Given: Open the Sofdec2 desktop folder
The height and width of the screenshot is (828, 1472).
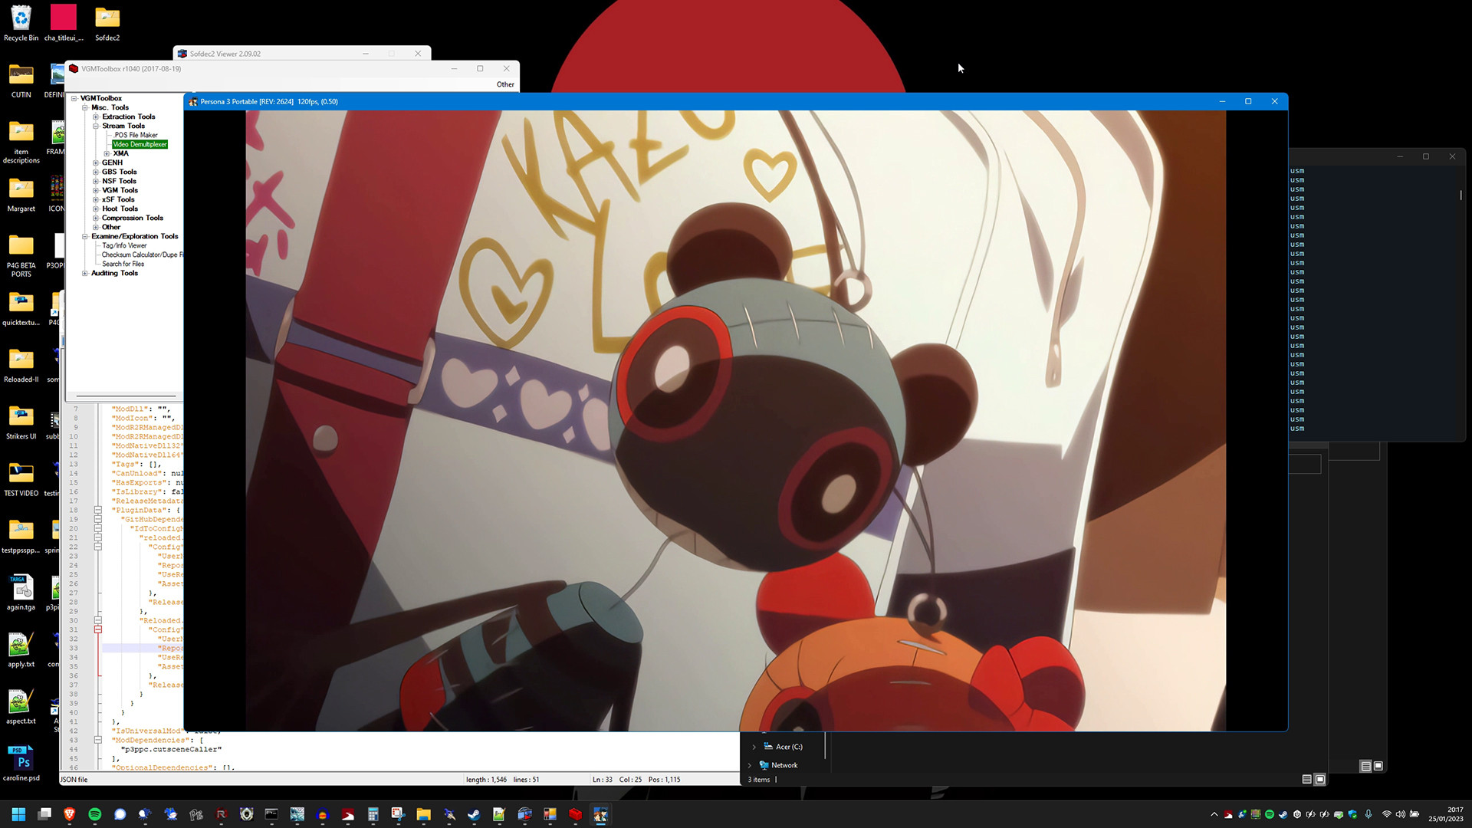Looking at the screenshot, I should click(107, 17).
